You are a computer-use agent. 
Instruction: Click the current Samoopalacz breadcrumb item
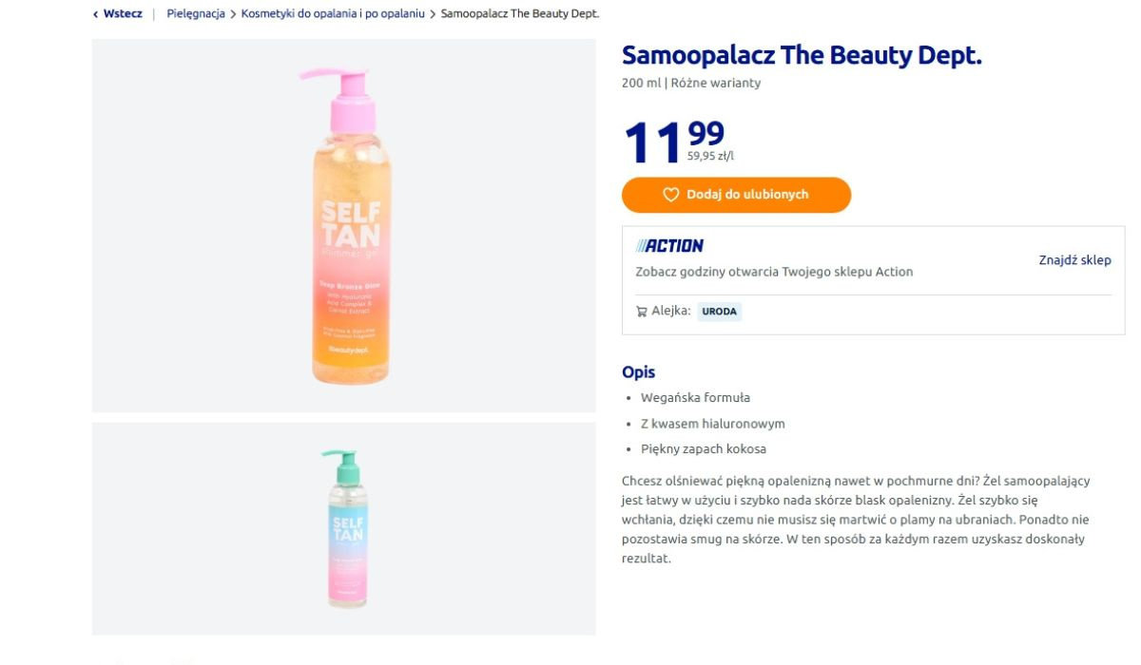[520, 14]
